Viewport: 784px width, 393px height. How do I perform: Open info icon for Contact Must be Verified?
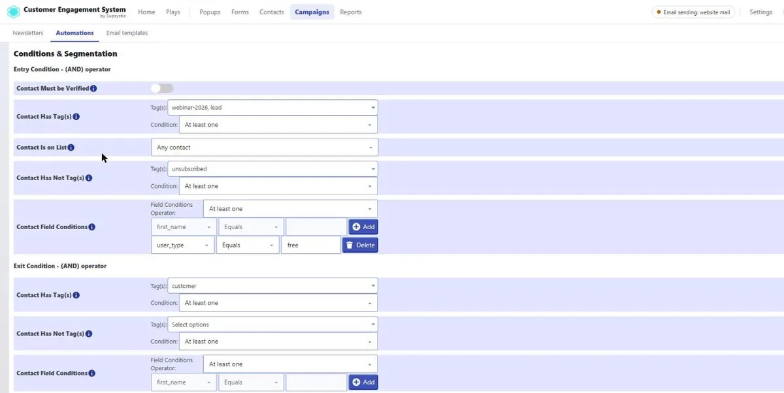pos(93,88)
